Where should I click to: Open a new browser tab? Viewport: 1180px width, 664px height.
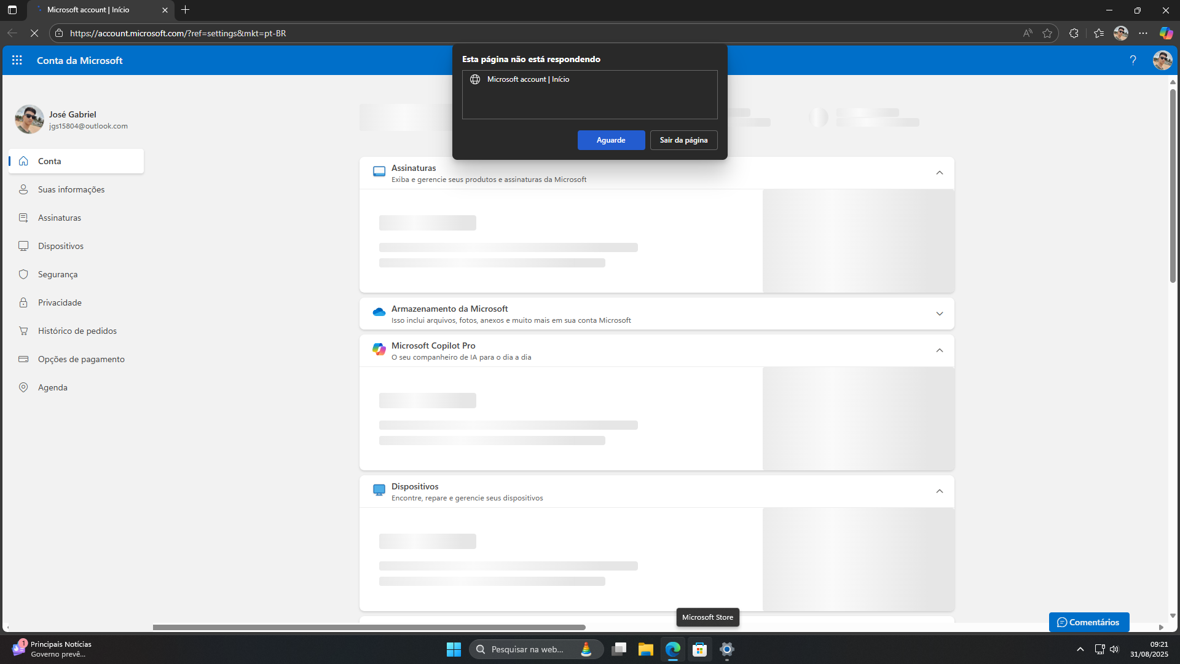point(185,10)
